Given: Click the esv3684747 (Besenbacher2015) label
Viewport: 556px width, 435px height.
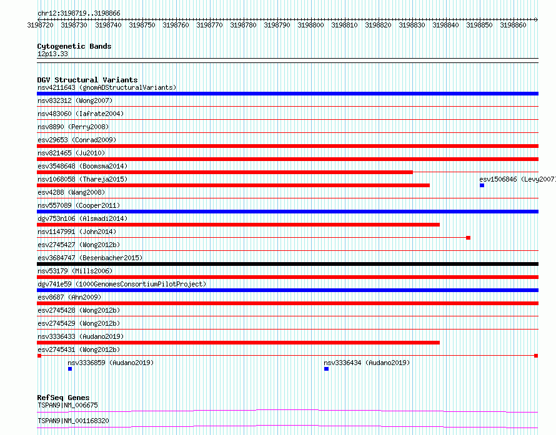Looking at the screenshot, I should [90, 258].
